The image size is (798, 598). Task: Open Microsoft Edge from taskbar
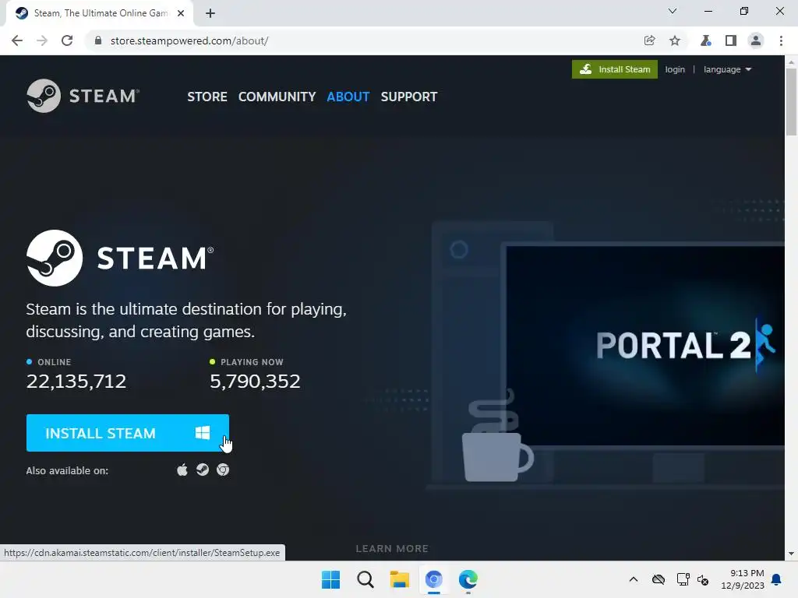click(468, 579)
